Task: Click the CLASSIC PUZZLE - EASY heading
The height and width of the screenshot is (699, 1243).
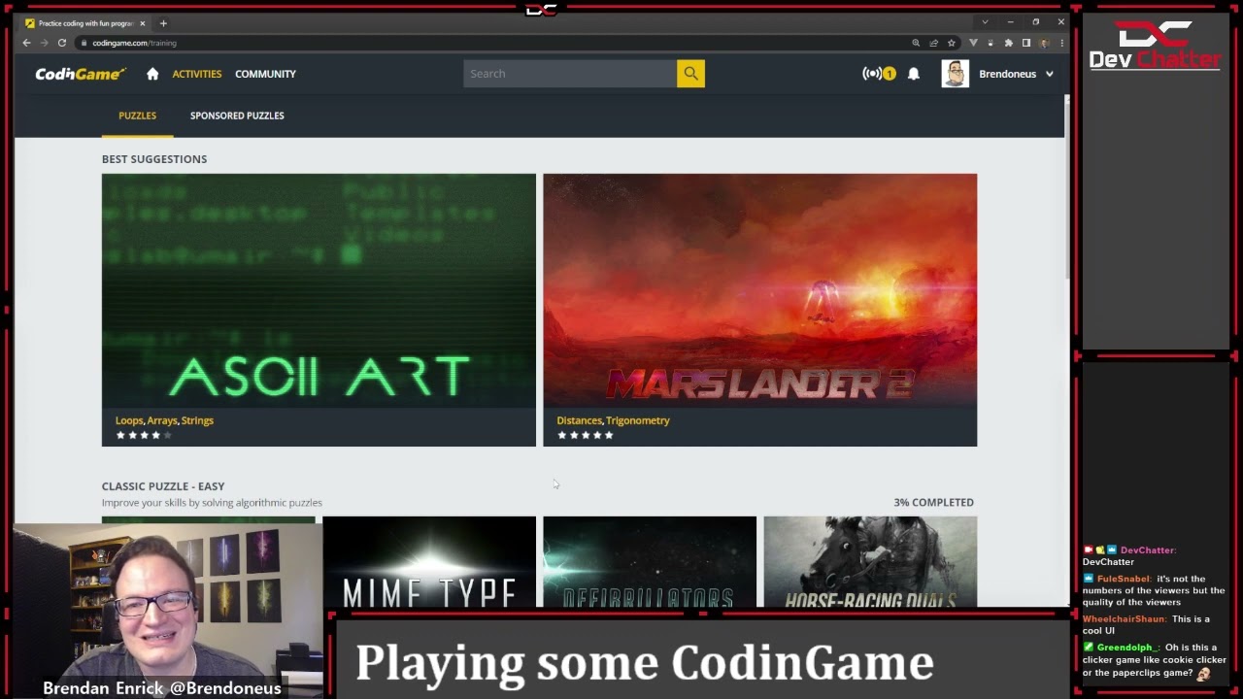Action: (163, 486)
